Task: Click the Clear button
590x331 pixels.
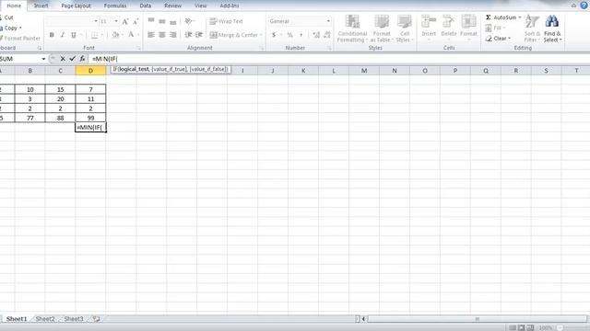Action: [498, 39]
